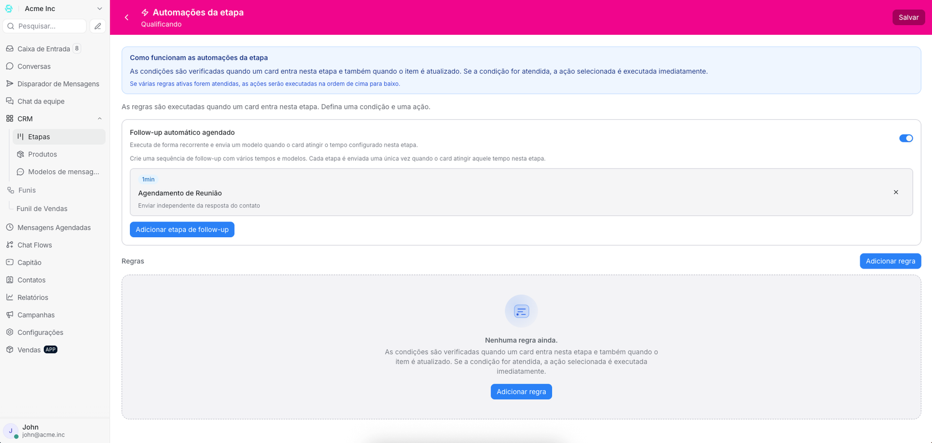Remove the Agendamento de Reunião follow-up step
Viewport: 932px width, 443px height.
(x=896, y=192)
